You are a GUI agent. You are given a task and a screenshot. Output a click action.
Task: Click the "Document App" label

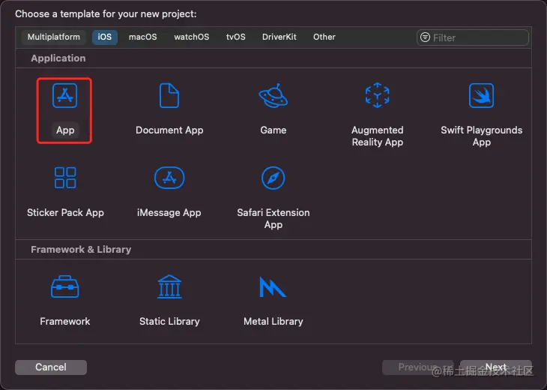(x=169, y=130)
